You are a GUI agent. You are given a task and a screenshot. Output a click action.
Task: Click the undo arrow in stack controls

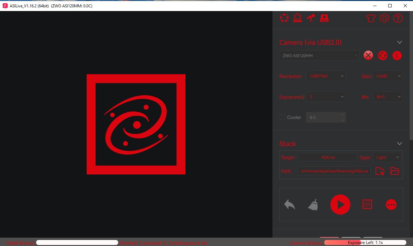click(290, 205)
